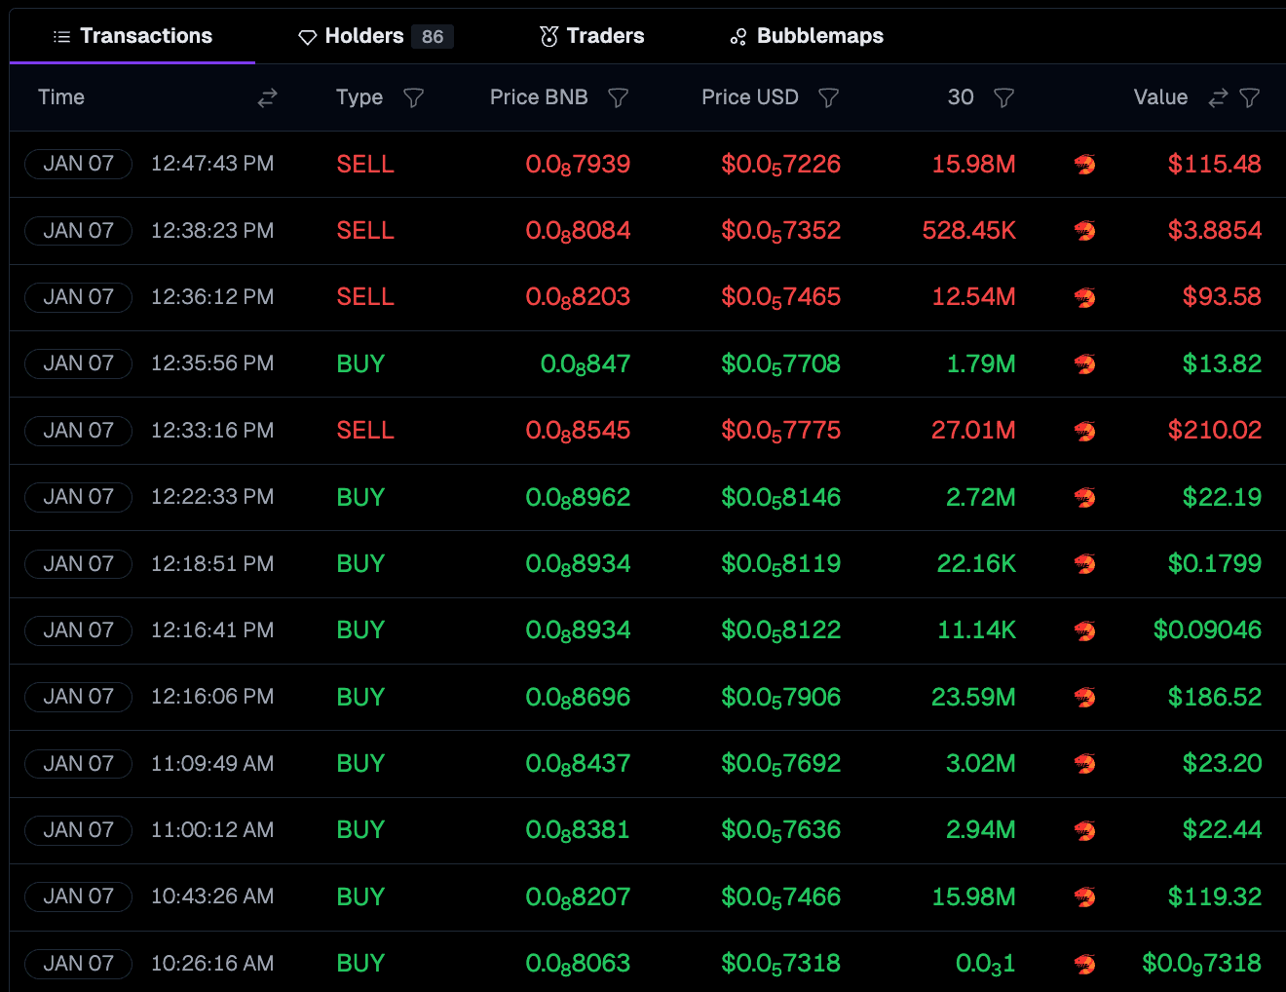The height and width of the screenshot is (992, 1286).
Task: Click the red SELL label at 12:47:43 PM
Action: (365, 164)
